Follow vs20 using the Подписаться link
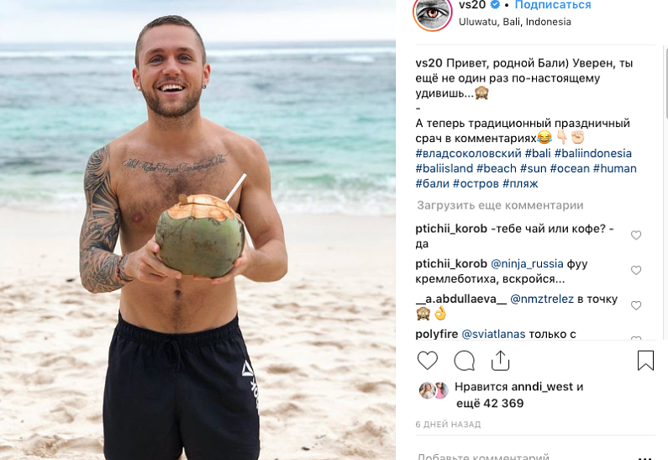This screenshot has height=460, width=668. tap(553, 5)
